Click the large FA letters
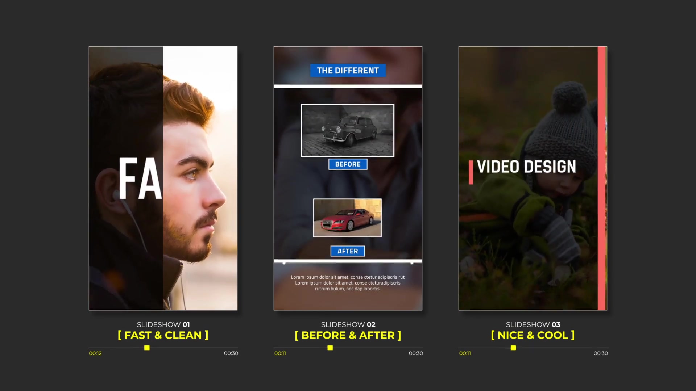The height and width of the screenshot is (391, 696). pyautogui.click(x=141, y=178)
